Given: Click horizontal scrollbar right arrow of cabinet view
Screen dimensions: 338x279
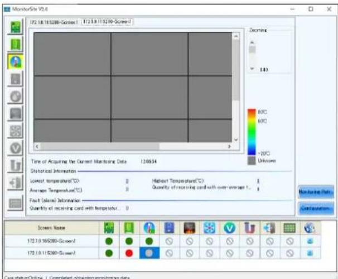Looking at the screenshot, I should click(x=229, y=146).
